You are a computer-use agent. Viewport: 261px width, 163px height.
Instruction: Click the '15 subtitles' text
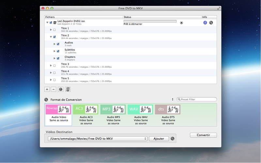click(70, 52)
